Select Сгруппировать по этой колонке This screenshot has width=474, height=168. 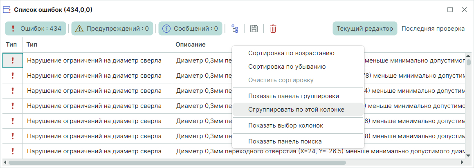(298, 110)
